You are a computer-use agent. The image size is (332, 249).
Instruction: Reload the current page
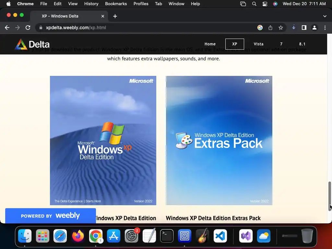[28, 28]
